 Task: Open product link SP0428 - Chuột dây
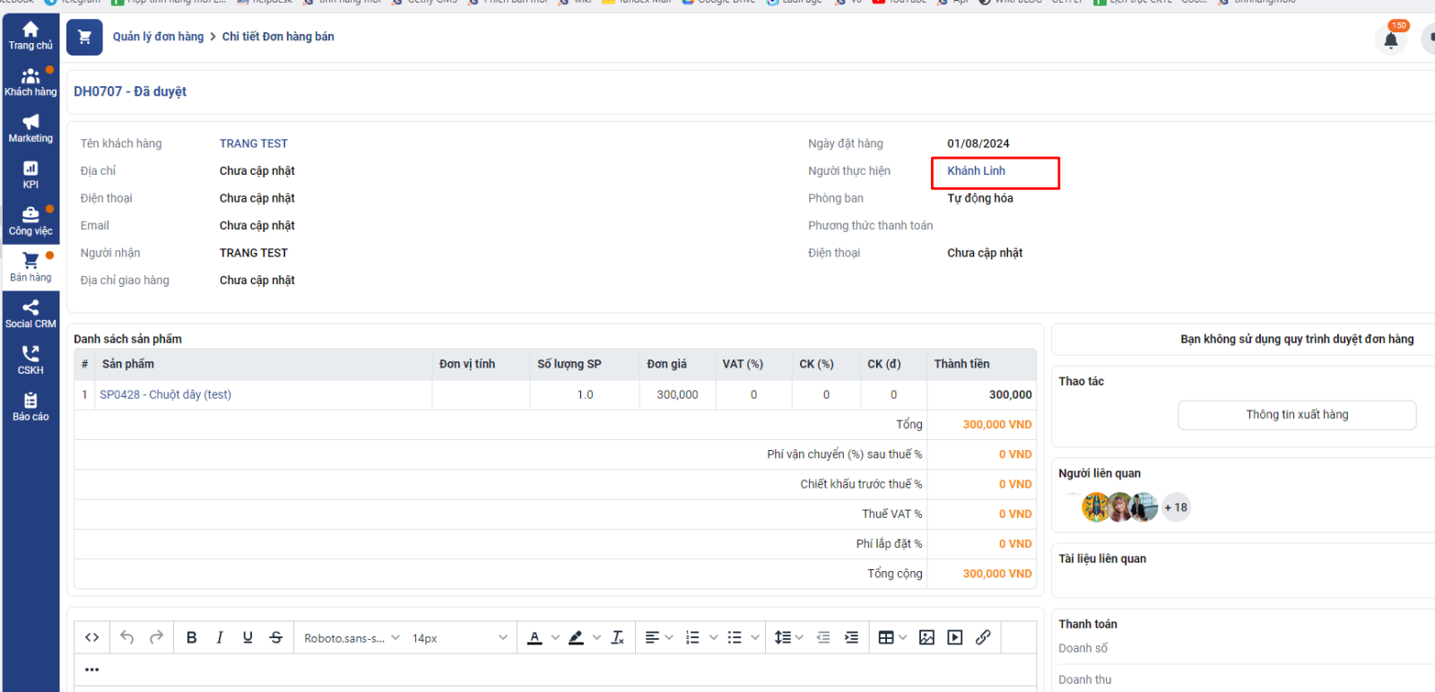[x=165, y=394]
